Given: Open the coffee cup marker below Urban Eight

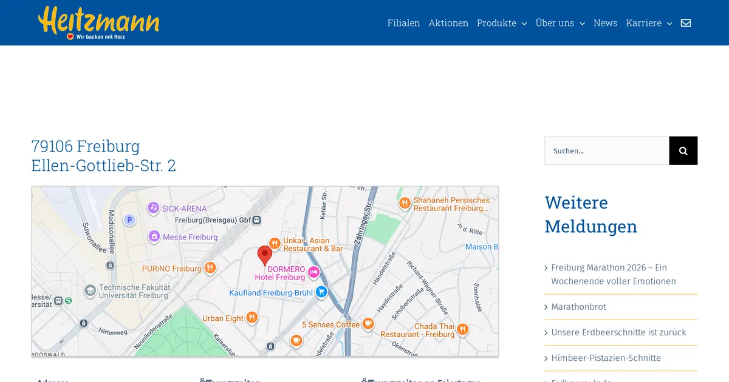Looking at the screenshot, I should point(296,341).
